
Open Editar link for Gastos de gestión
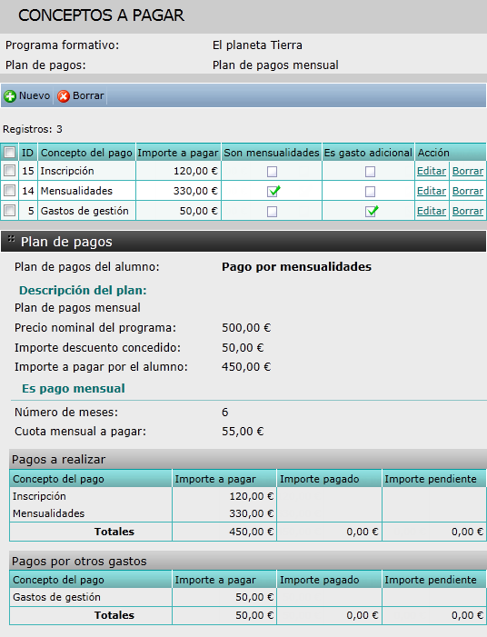(x=432, y=211)
